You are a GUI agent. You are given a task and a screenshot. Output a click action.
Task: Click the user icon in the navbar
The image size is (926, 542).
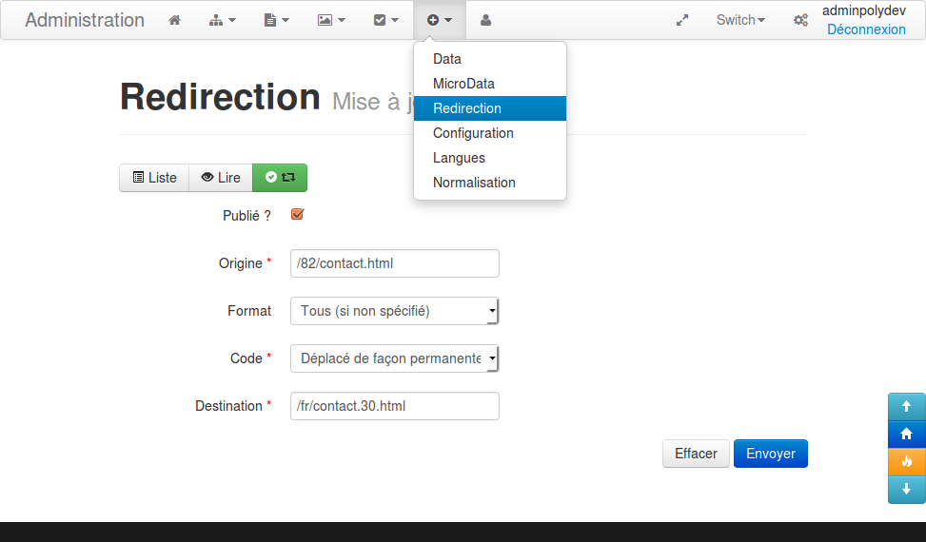tap(486, 20)
